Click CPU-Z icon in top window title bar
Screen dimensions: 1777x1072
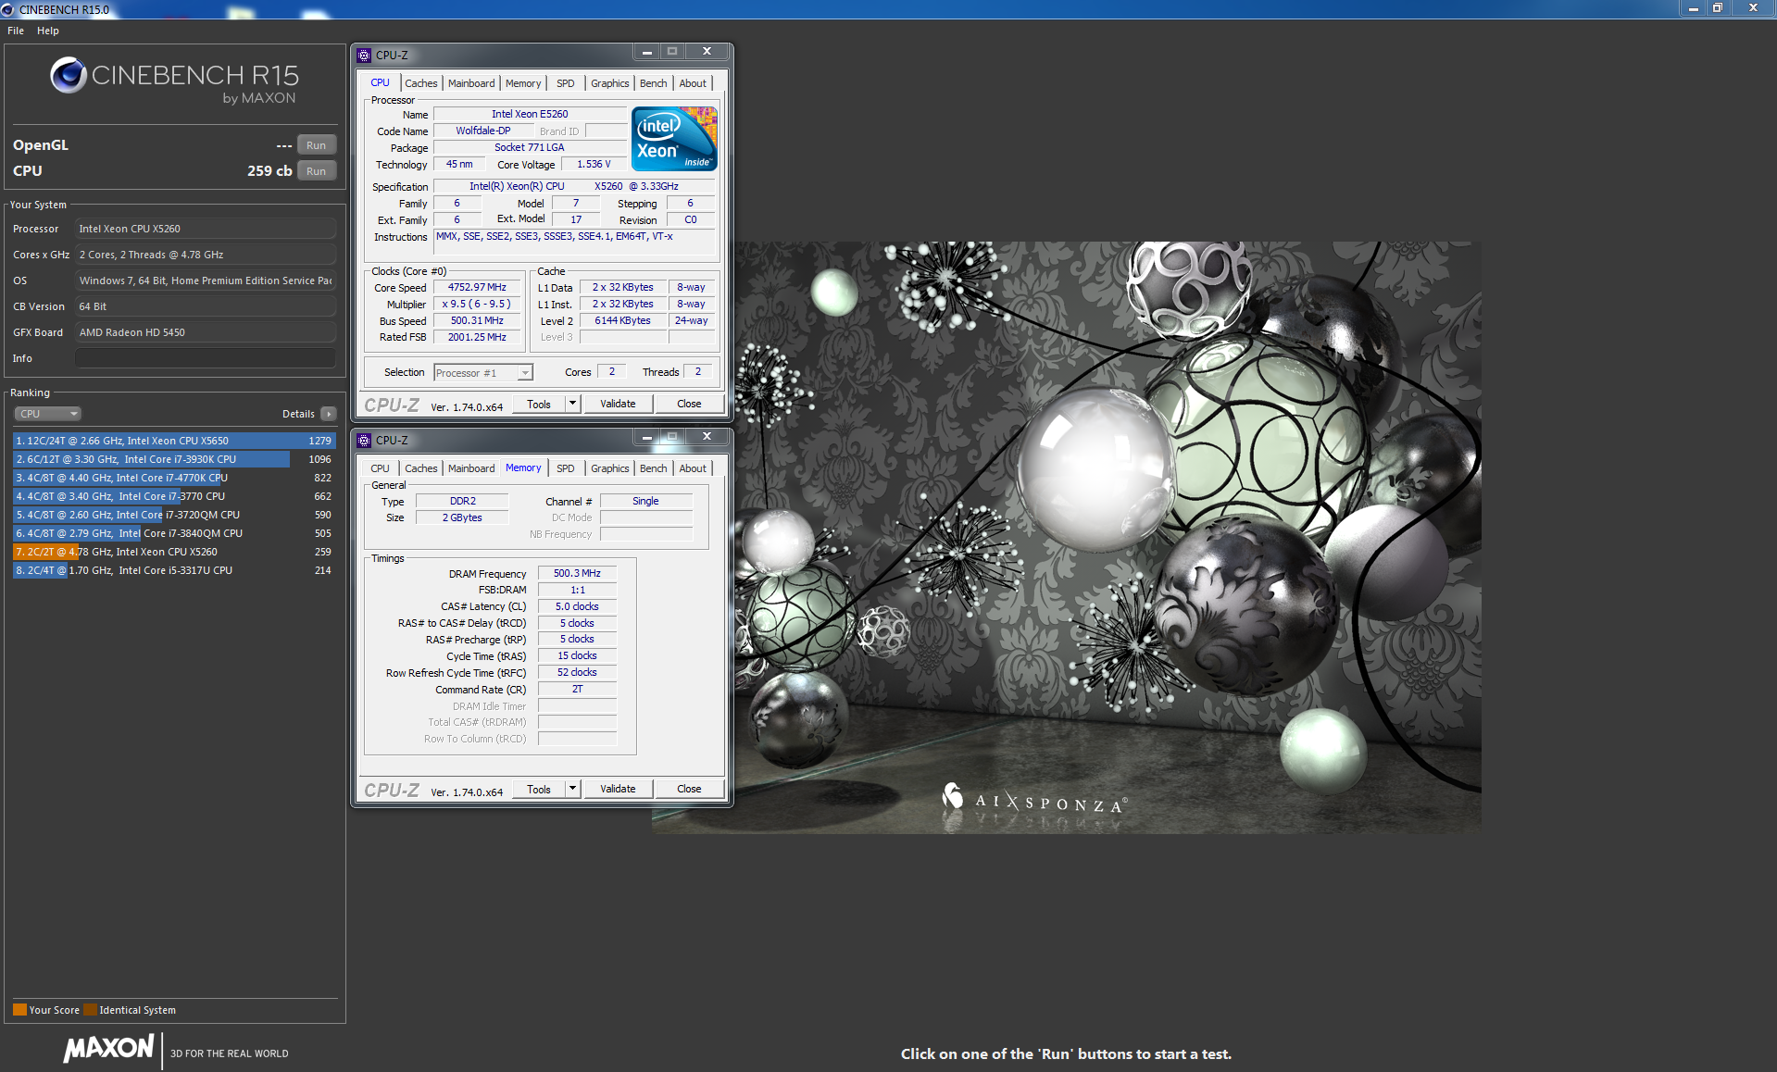tap(364, 55)
